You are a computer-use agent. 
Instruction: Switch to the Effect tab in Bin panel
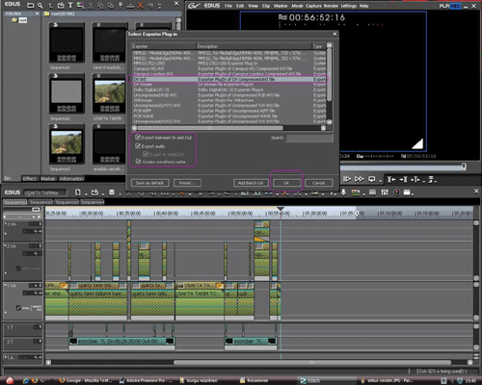point(29,178)
